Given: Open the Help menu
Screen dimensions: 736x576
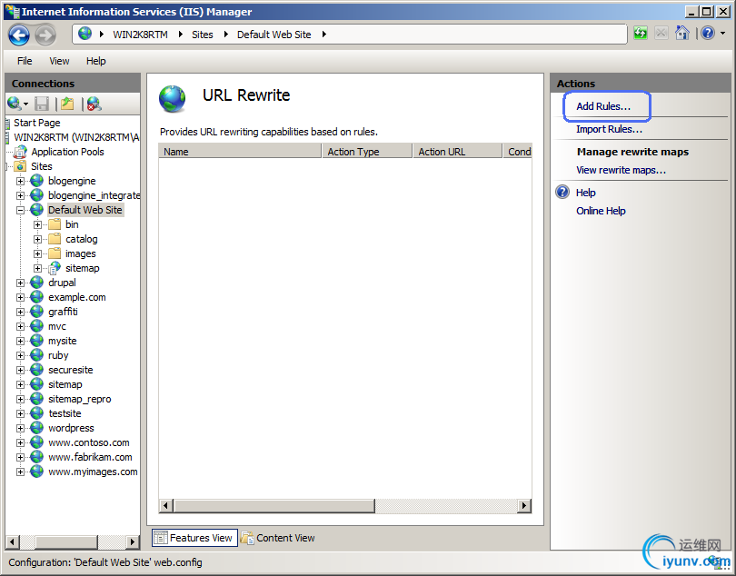Looking at the screenshot, I should click(x=95, y=61).
